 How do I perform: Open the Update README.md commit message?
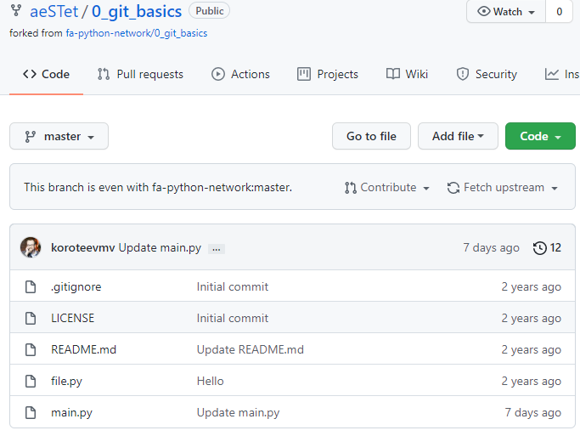click(x=251, y=350)
